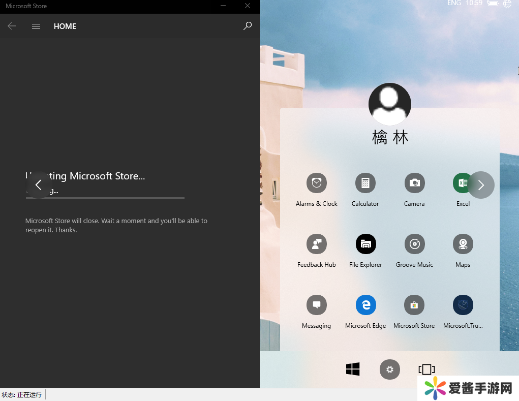
Task: Open Microsoft Store from app grid
Action: tap(414, 305)
